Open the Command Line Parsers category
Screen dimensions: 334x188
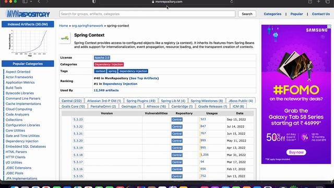(x=23, y=99)
